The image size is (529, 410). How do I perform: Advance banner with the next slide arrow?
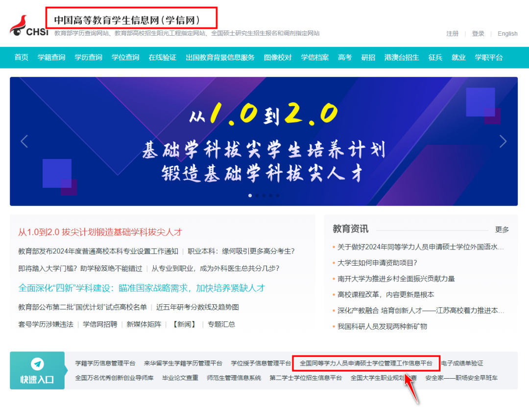pyautogui.click(x=503, y=141)
